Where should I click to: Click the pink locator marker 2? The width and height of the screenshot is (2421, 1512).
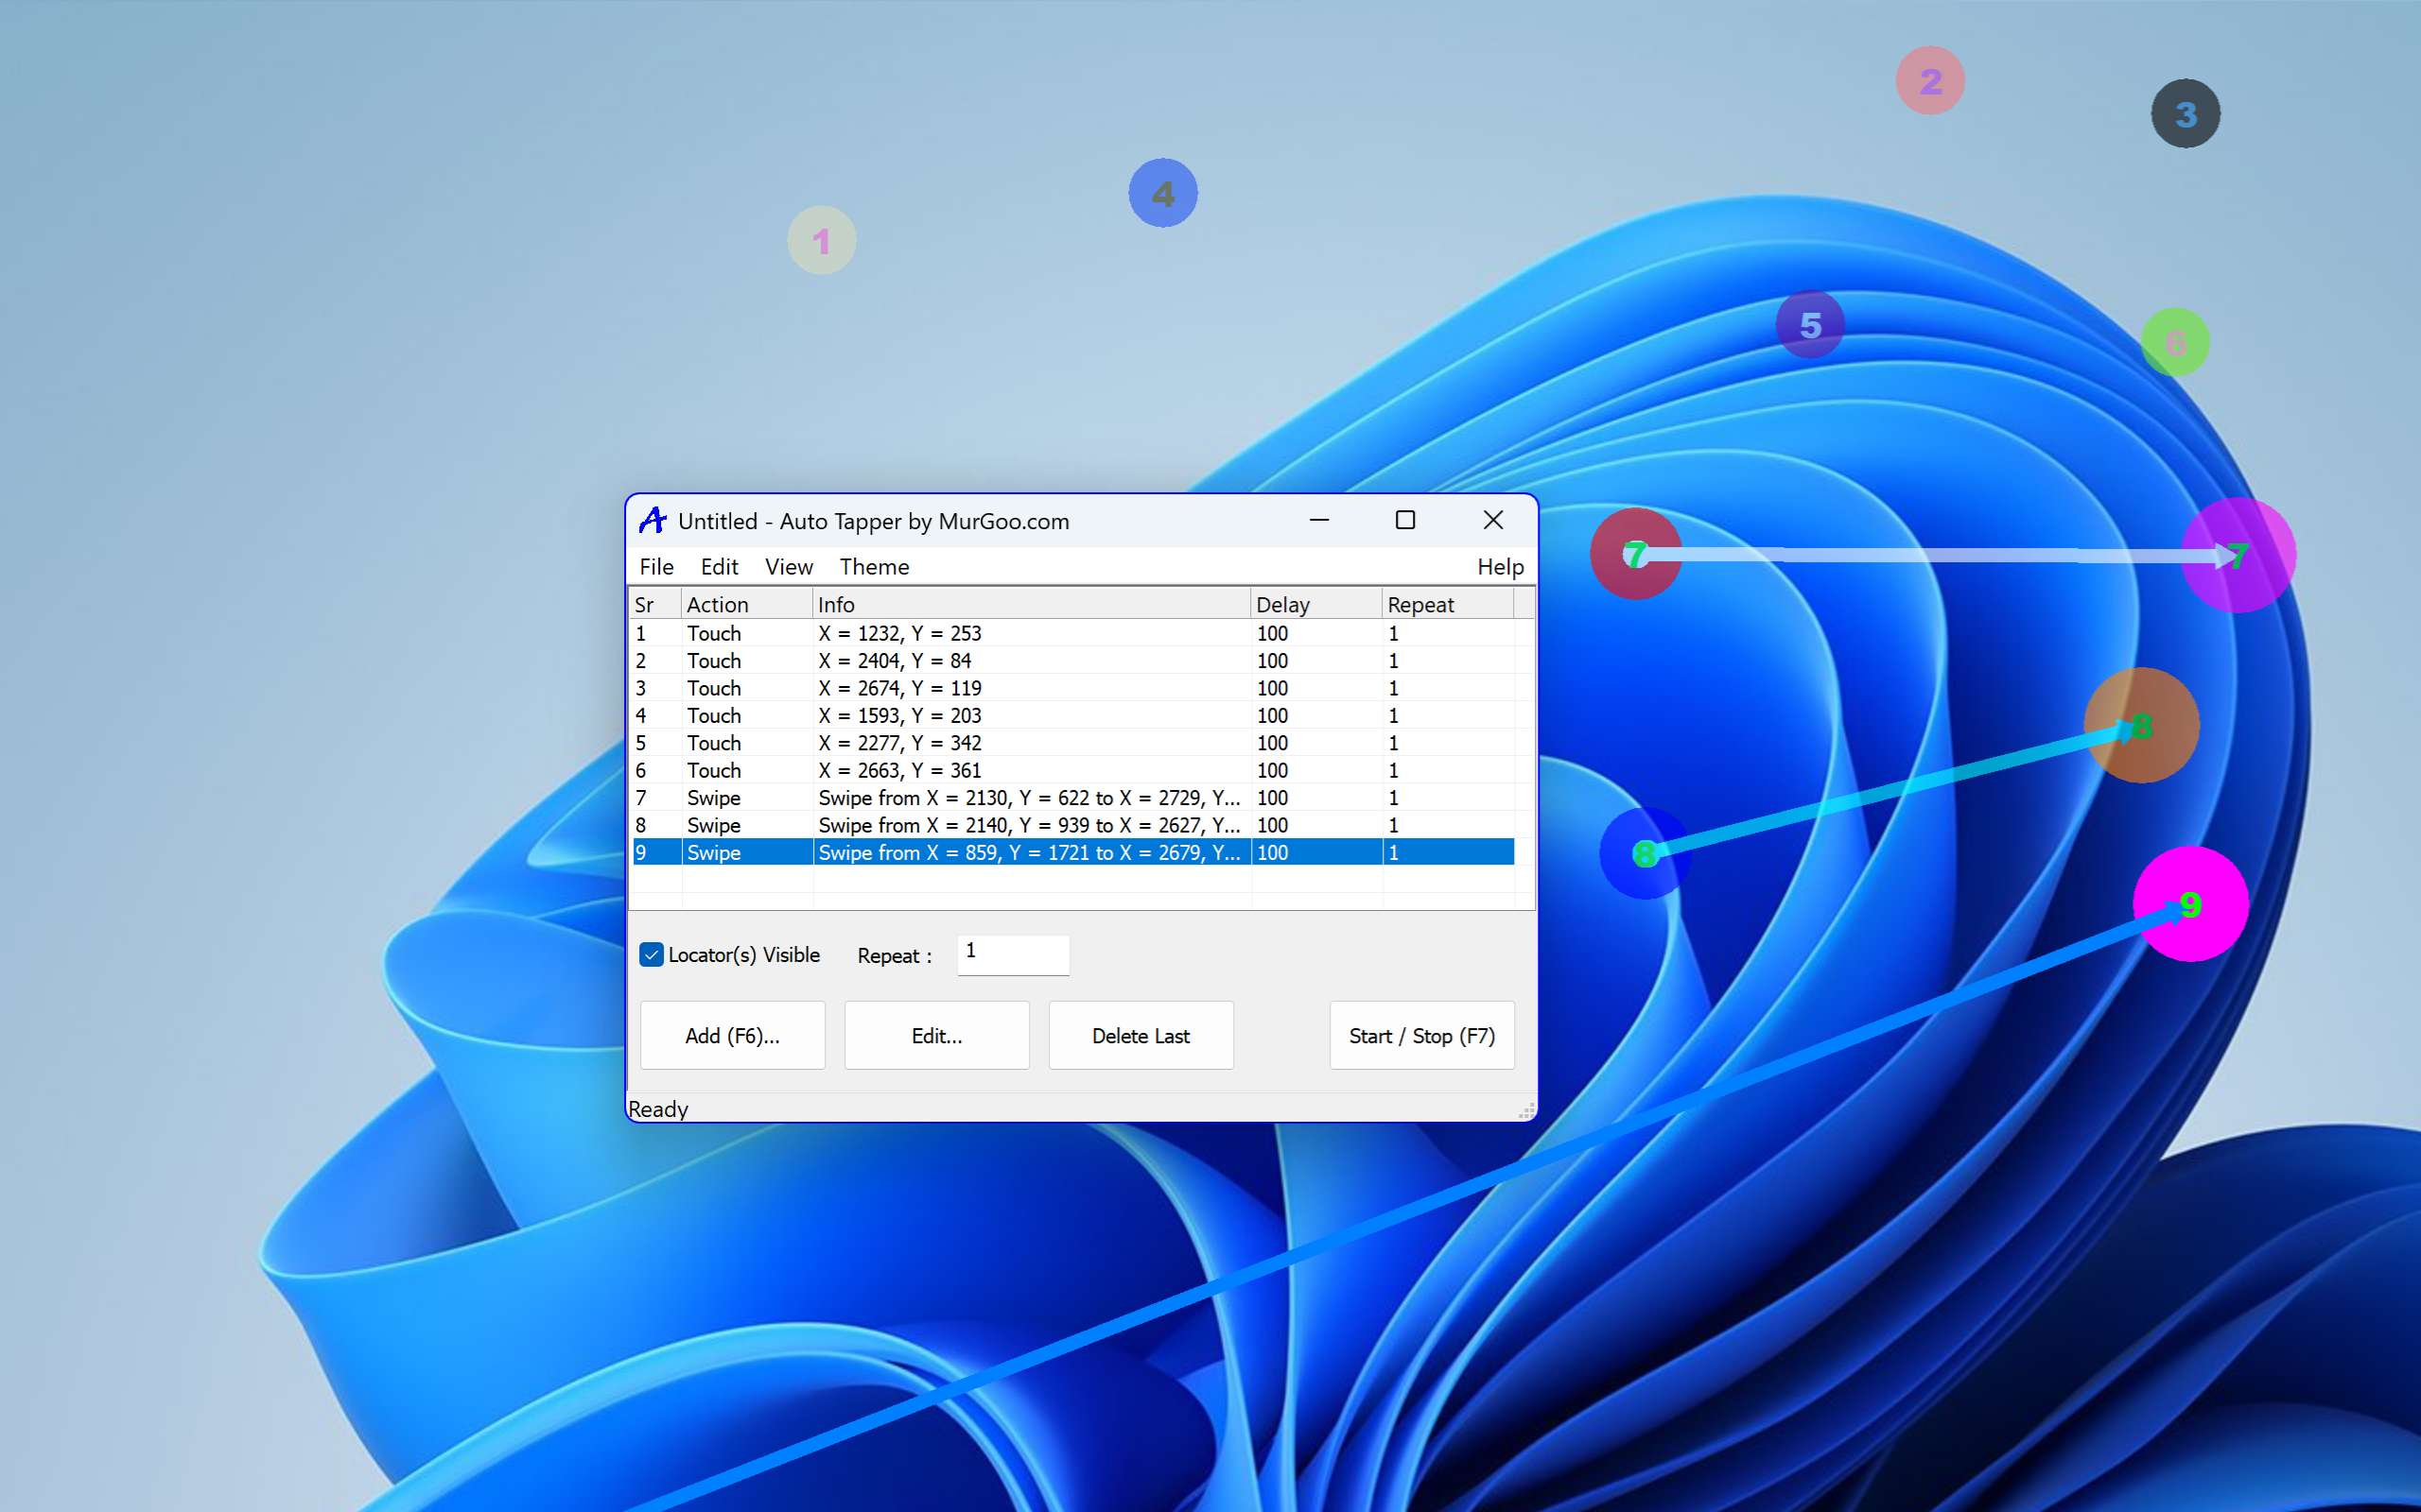pyautogui.click(x=1930, y=80)
